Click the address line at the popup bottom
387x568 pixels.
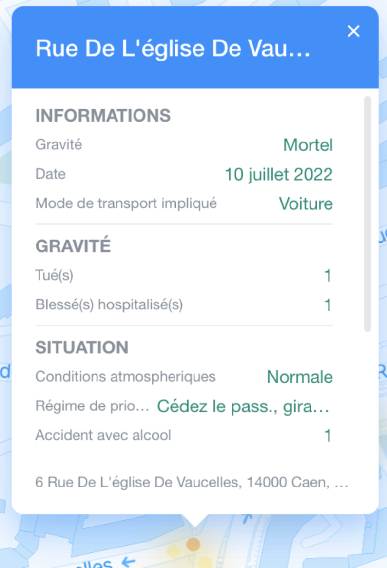[192, 483]
